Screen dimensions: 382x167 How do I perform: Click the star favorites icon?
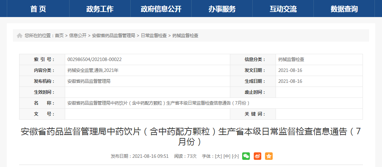(269, 156)
